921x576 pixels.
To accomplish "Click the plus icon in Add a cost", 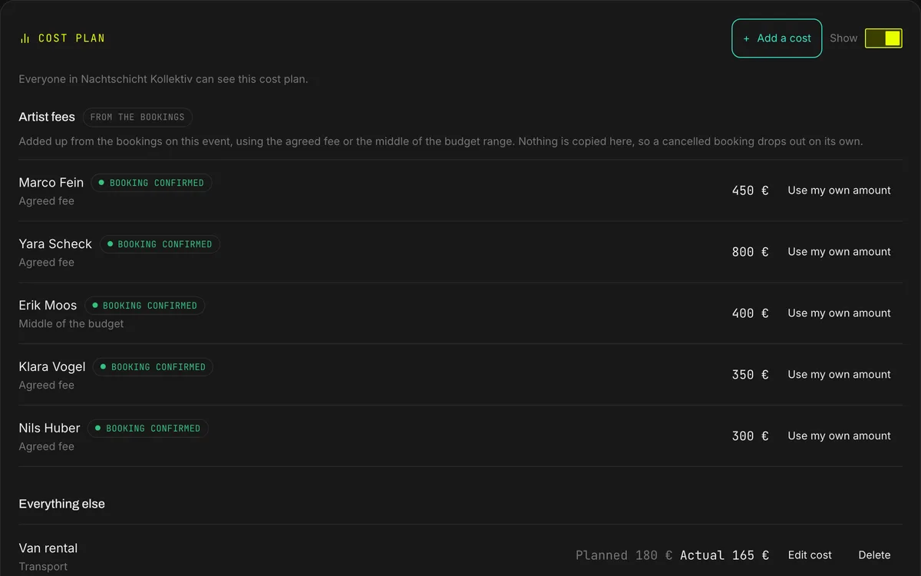I will pos(747,38).
